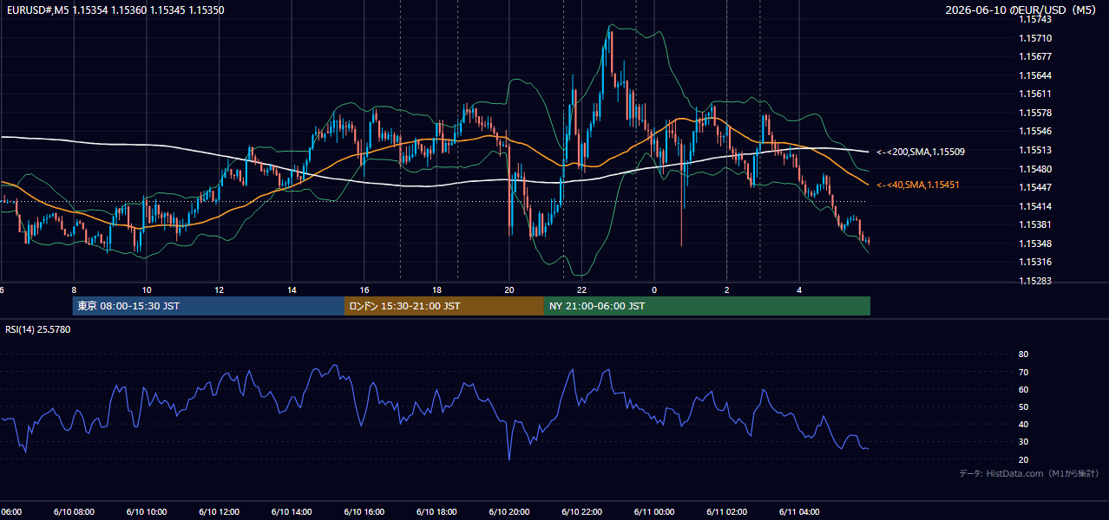Click hour tick 16 under the price chart
The image size is (1109, 520).
[364, 289]
